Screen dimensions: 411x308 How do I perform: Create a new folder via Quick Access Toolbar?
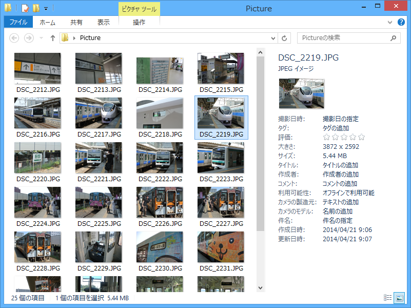(35, 8)
